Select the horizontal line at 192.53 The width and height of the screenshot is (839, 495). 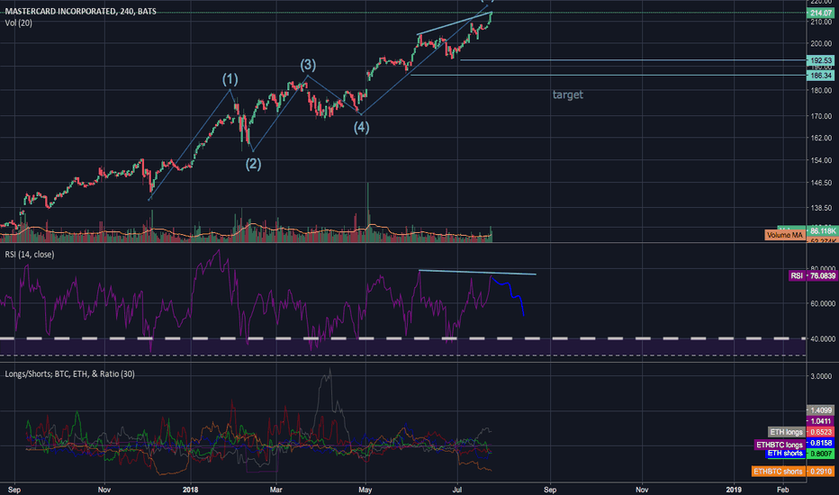point(633,60)
